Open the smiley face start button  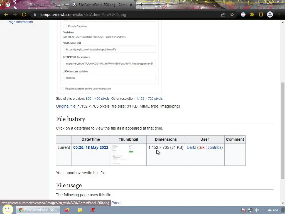point(8,210)
